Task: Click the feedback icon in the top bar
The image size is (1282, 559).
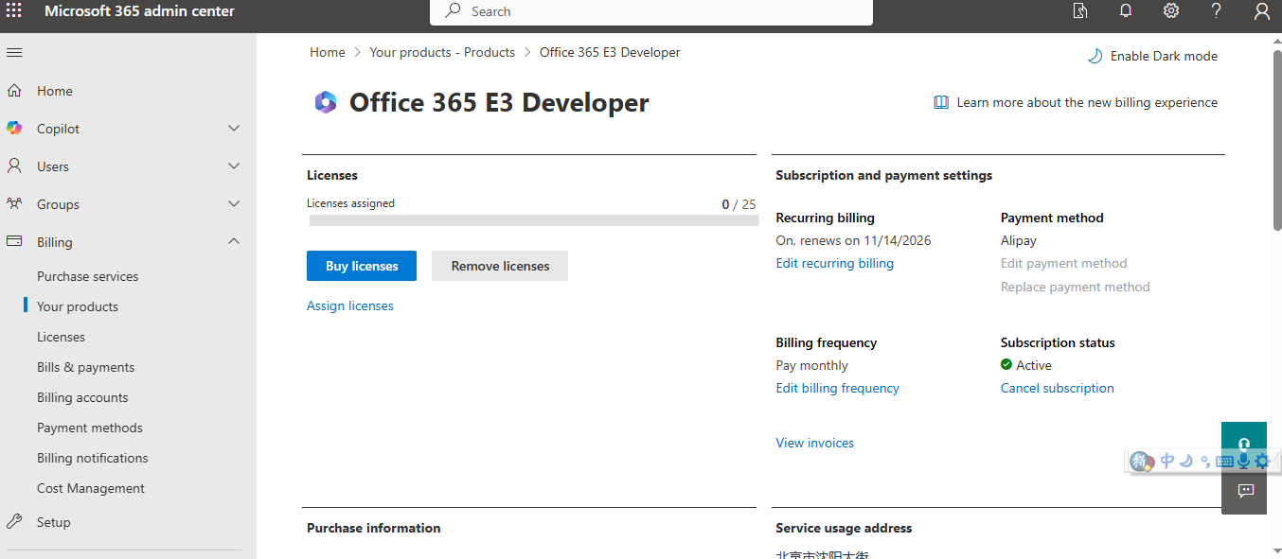Action: point(1079,11)
